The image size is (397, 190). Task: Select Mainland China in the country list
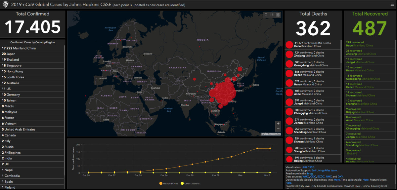click(x=19, y=48)
